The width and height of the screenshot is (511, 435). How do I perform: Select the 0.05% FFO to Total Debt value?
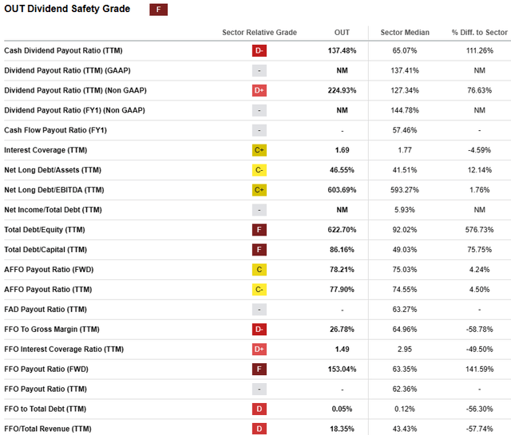point(342,409)
